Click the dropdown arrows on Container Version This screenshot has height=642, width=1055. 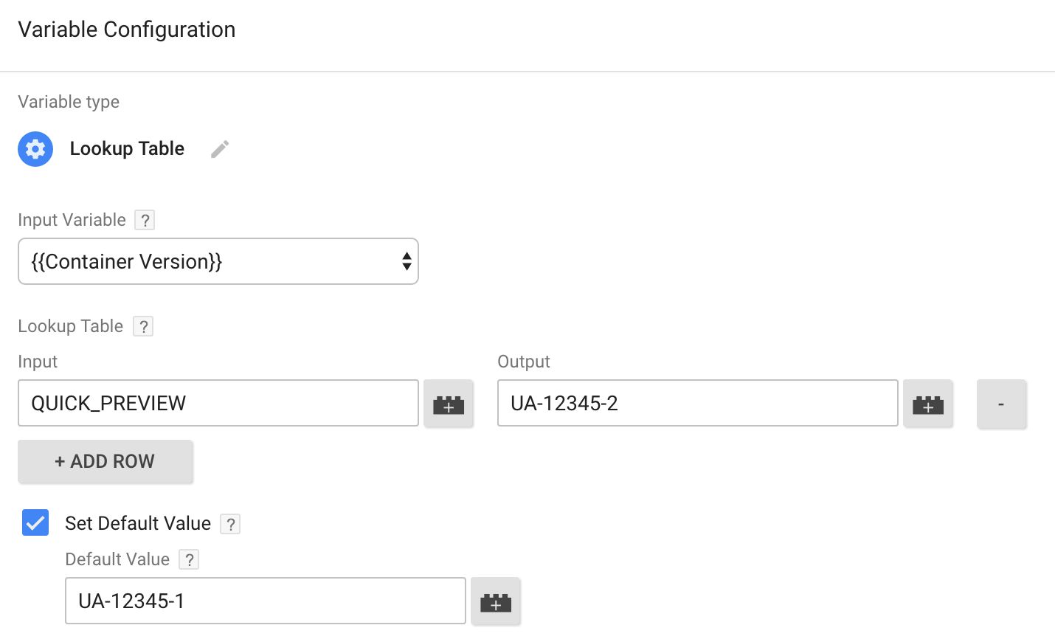click(x=407, y=261)
